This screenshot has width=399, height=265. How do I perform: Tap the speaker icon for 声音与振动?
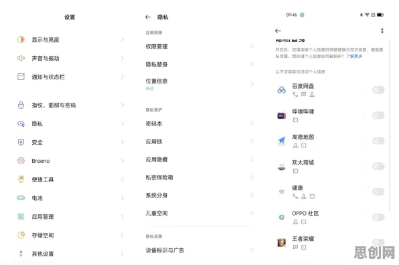(x=21, y=58)
